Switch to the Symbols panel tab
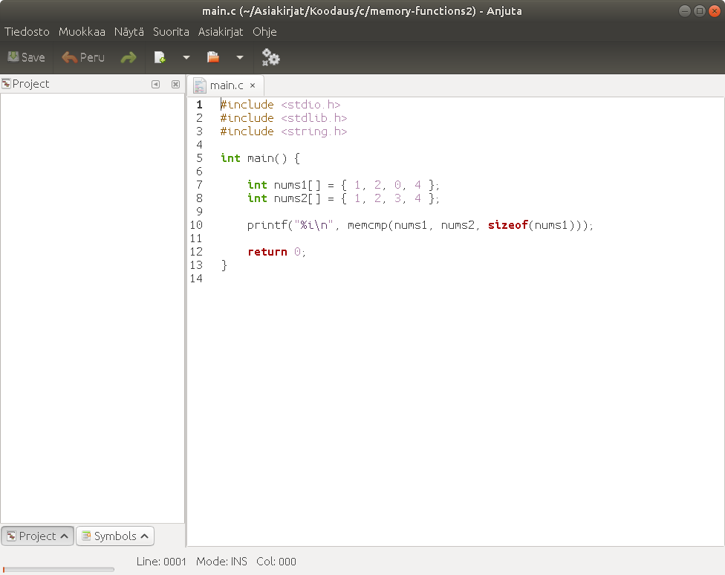 click(x=114, y=536)
